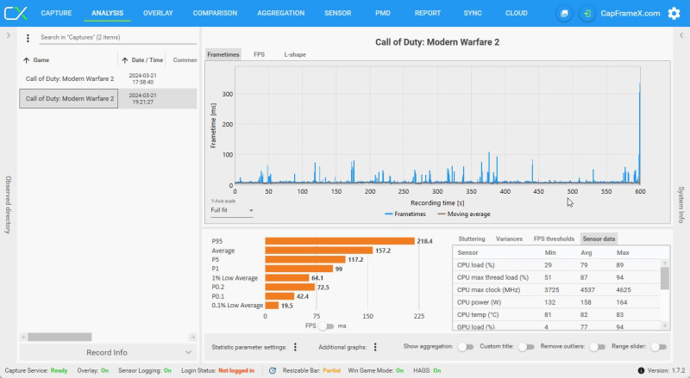Click captures list horizontal scrollbar thumb

click(x=60, y=338)
